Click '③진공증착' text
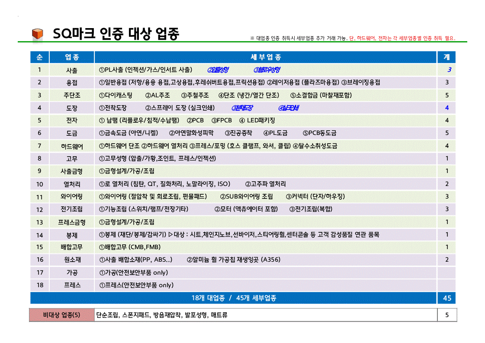Image resolution: width=485 pixels, height=343 pixels. click(238, 133)
